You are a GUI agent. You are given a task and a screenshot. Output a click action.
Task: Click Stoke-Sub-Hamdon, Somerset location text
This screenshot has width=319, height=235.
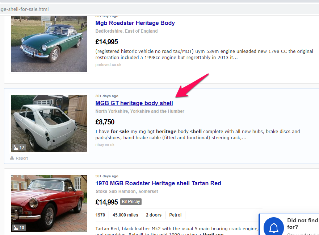tap(127, 191)
